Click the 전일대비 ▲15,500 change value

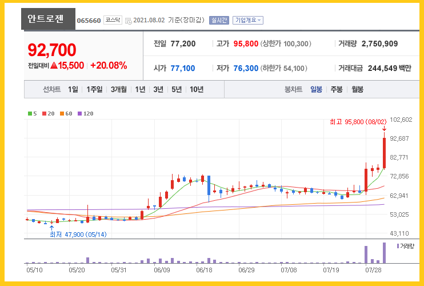[x=56, y=65]
